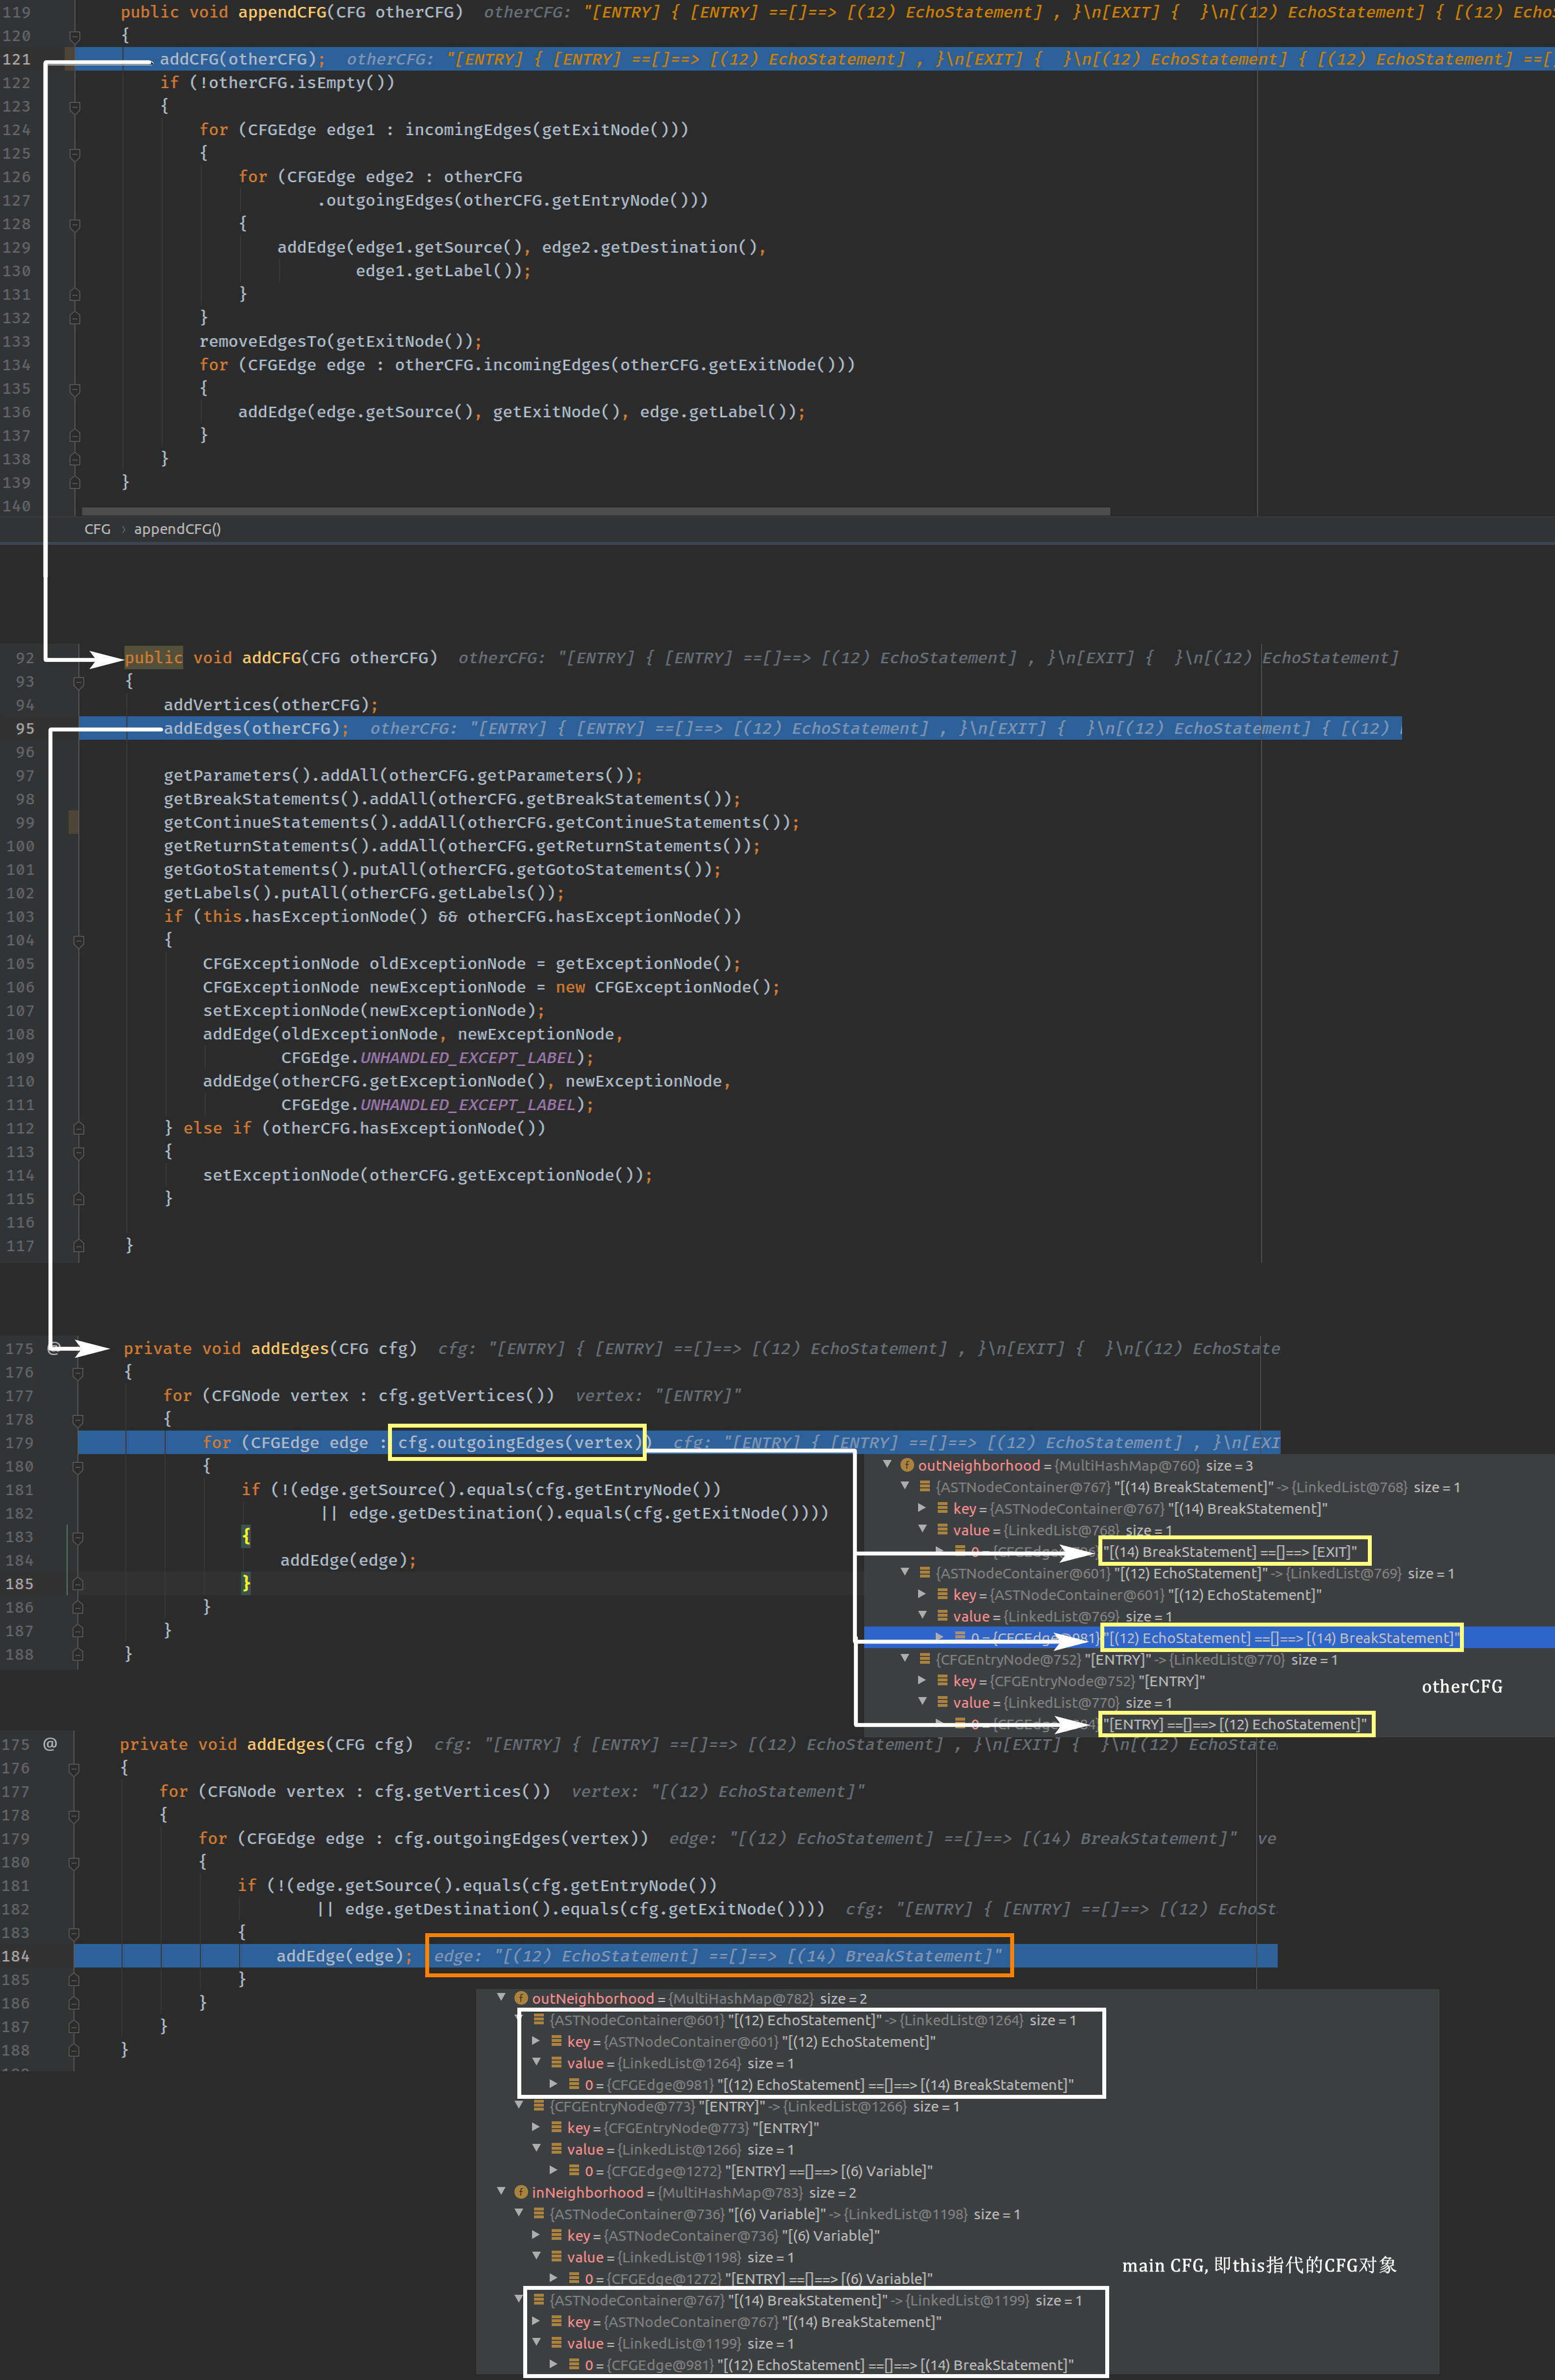Click the fold marker at line 123

point(74,106)
